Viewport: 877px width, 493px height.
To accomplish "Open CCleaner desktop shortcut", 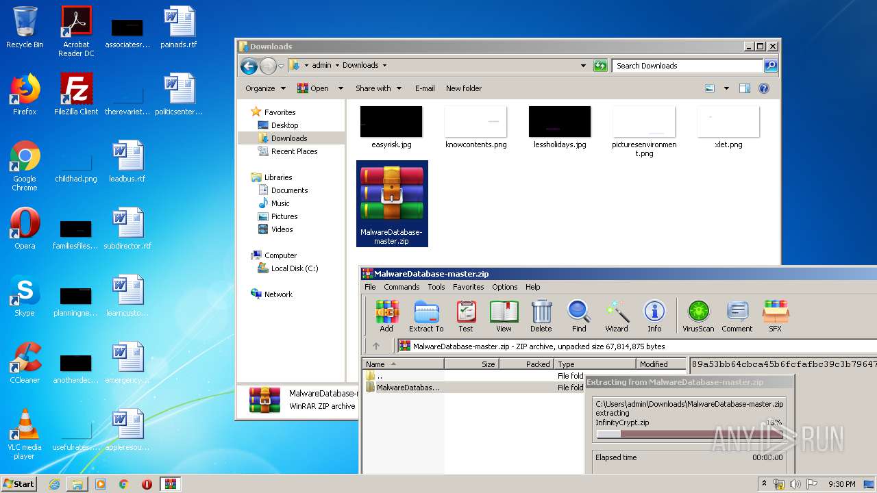I will pyautogui.click(x=25, y=363).
